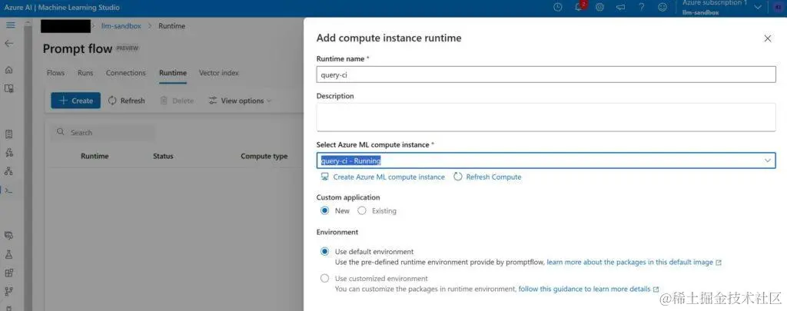Image resolution: width=787 pixels, height=311 pixels.
Task: Select the Prompt flow sidebar icon
Action: 9,190
